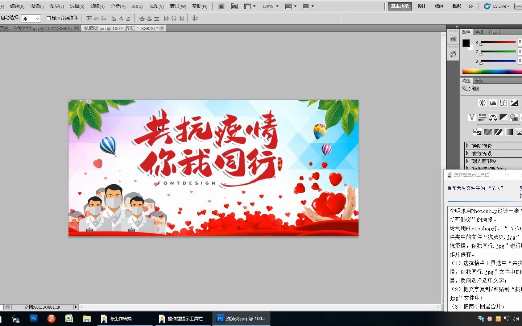This screenshot has width=522, height=326.
Task: Open the 自动选择 mode dropdown showing 组
Action: (31, 18)
